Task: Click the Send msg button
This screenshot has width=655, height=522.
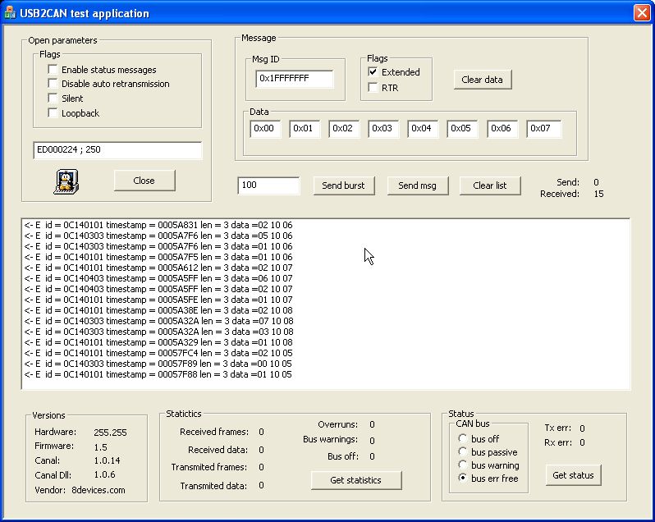Action: pyautogui.click(x=417, y=185)
